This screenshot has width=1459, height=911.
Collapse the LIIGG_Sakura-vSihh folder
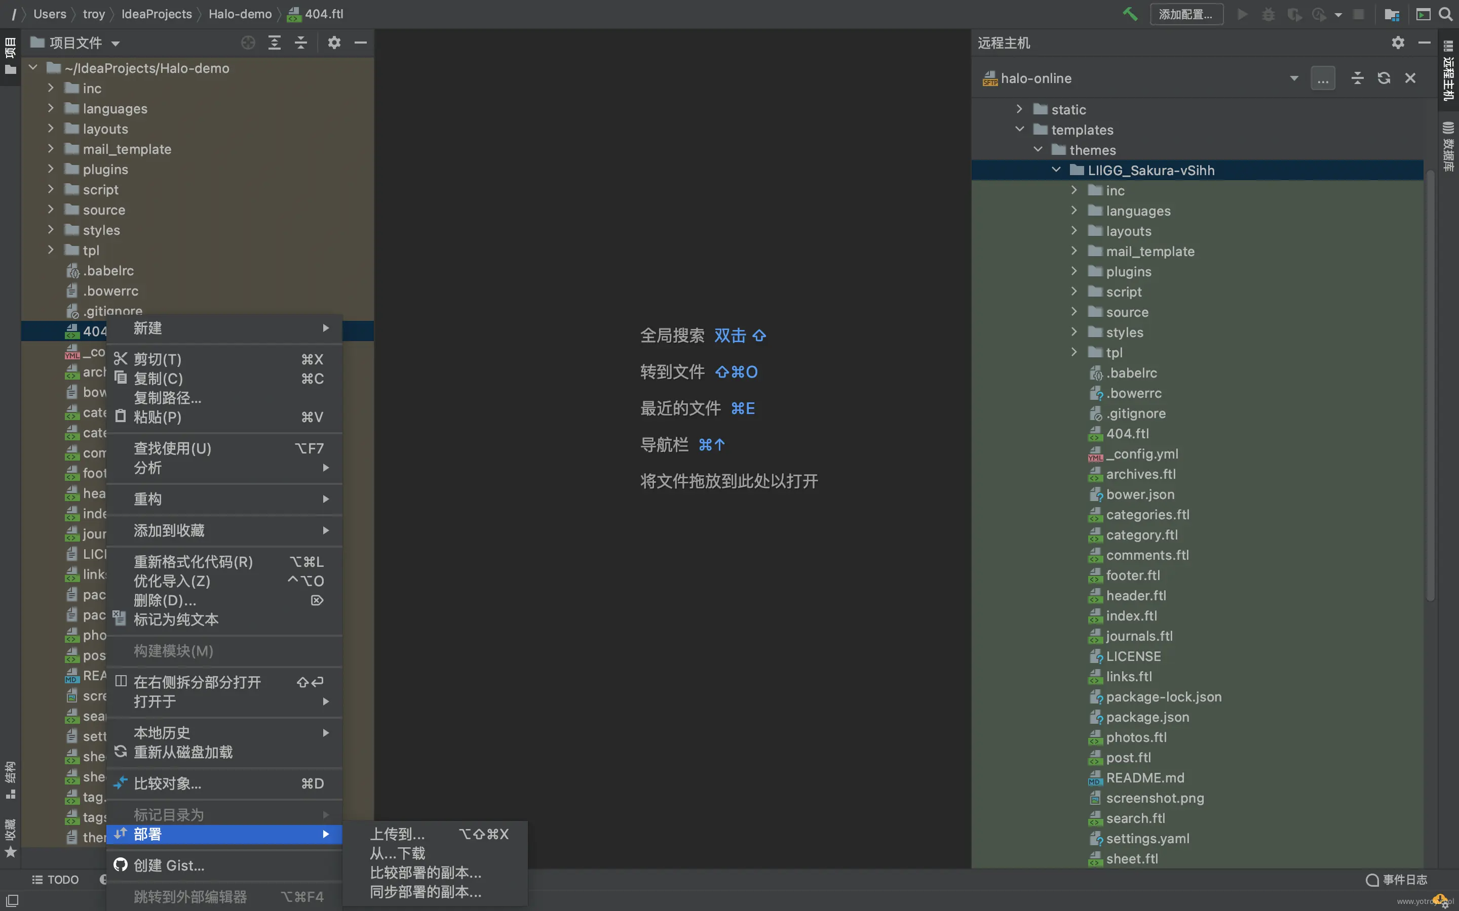pyautogui.click(x=1056, y=170)
